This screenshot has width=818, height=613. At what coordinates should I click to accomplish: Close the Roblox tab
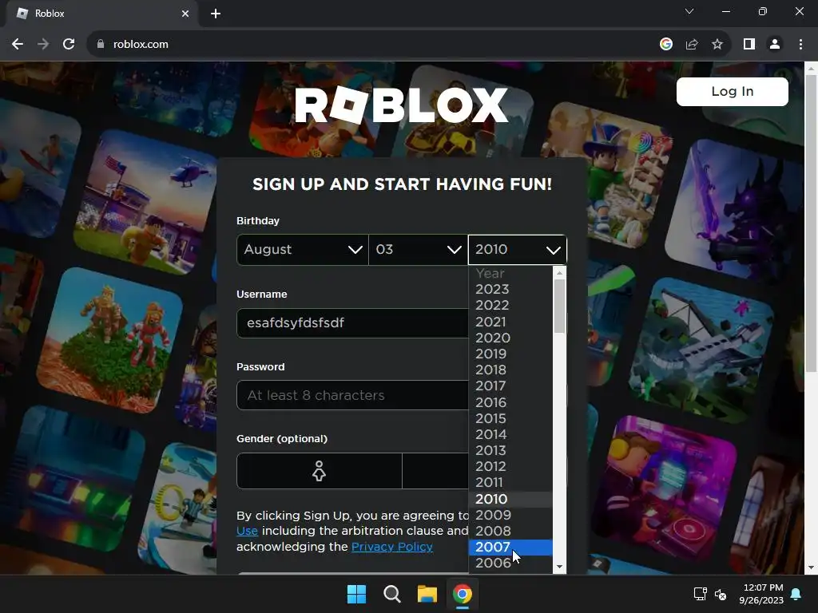click(185, 14)
